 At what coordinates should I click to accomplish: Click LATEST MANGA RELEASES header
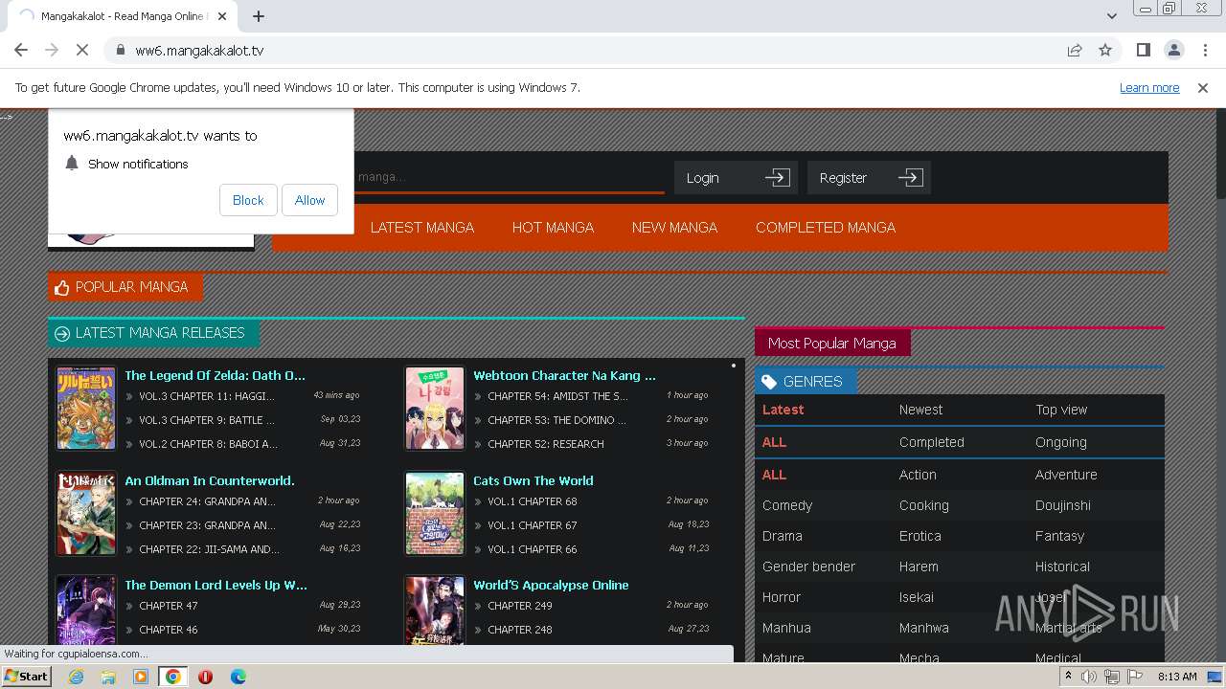(x=153, y=333)
